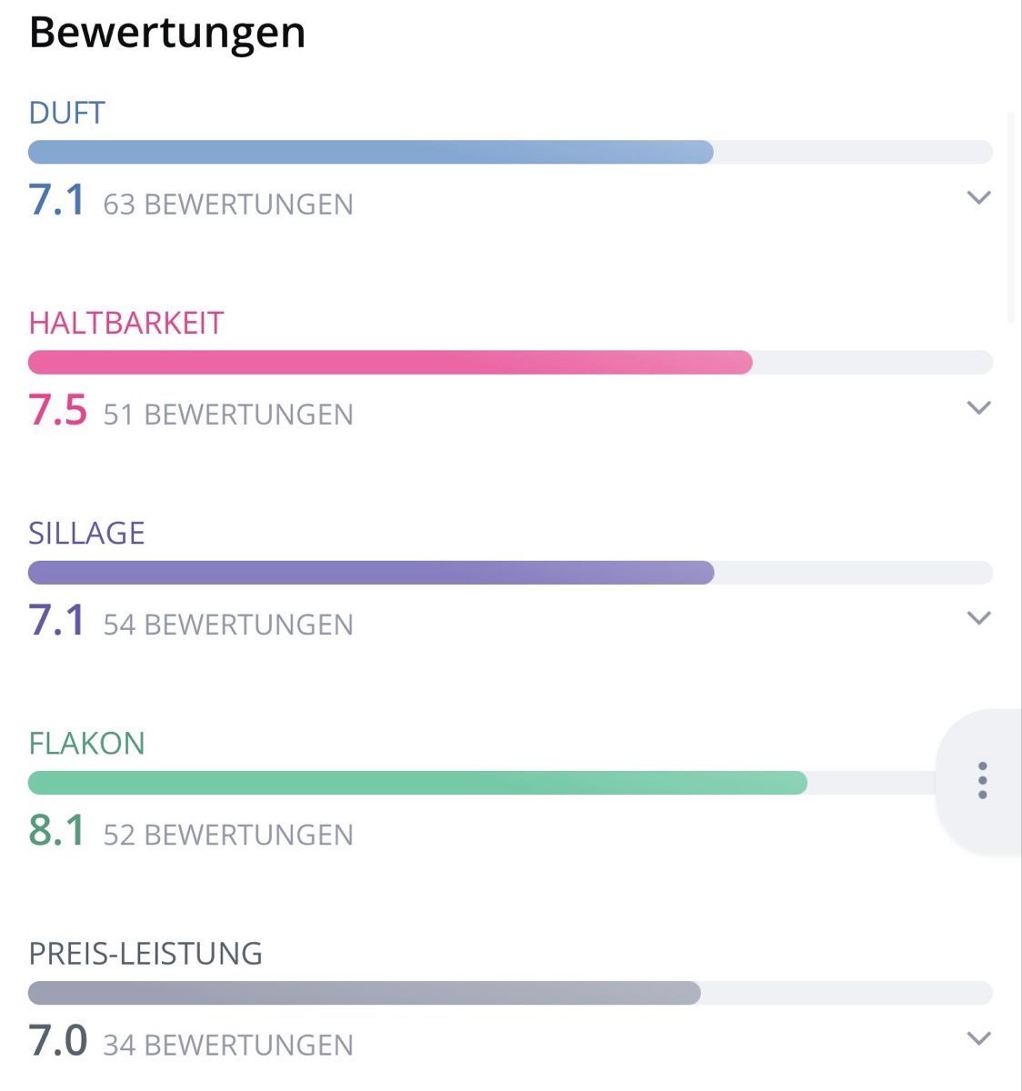Click the 51 Bewertungen count for Haltbarkeit
1022x1091 pixels.
tap(228, 415)
